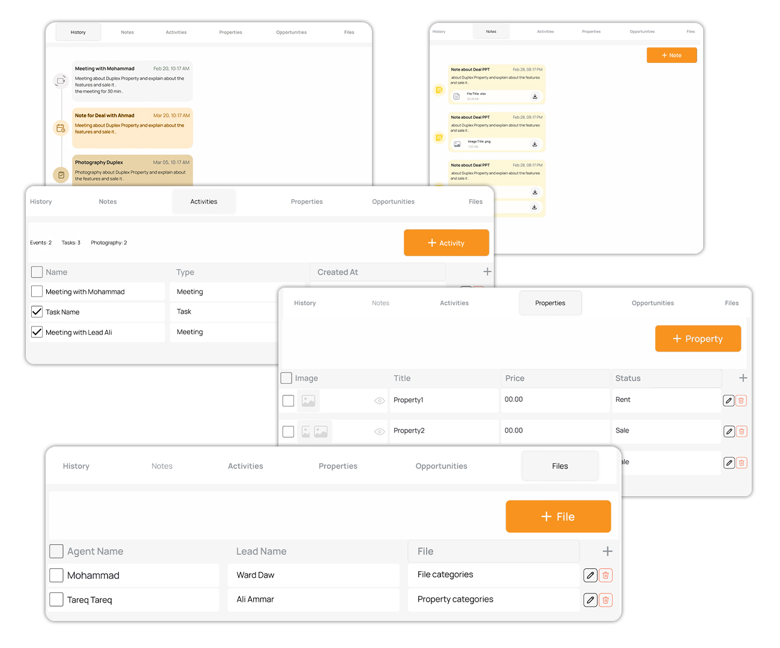This screenshot has height=648, width=780.
Task: Delete Property2 using its trash icon
Action: (x=742, y=431)
